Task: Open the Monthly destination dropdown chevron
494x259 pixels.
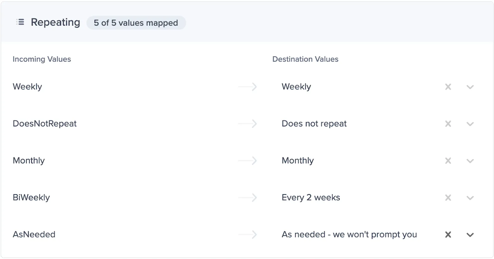Action: pyautogui.click(x=470, y=161)
